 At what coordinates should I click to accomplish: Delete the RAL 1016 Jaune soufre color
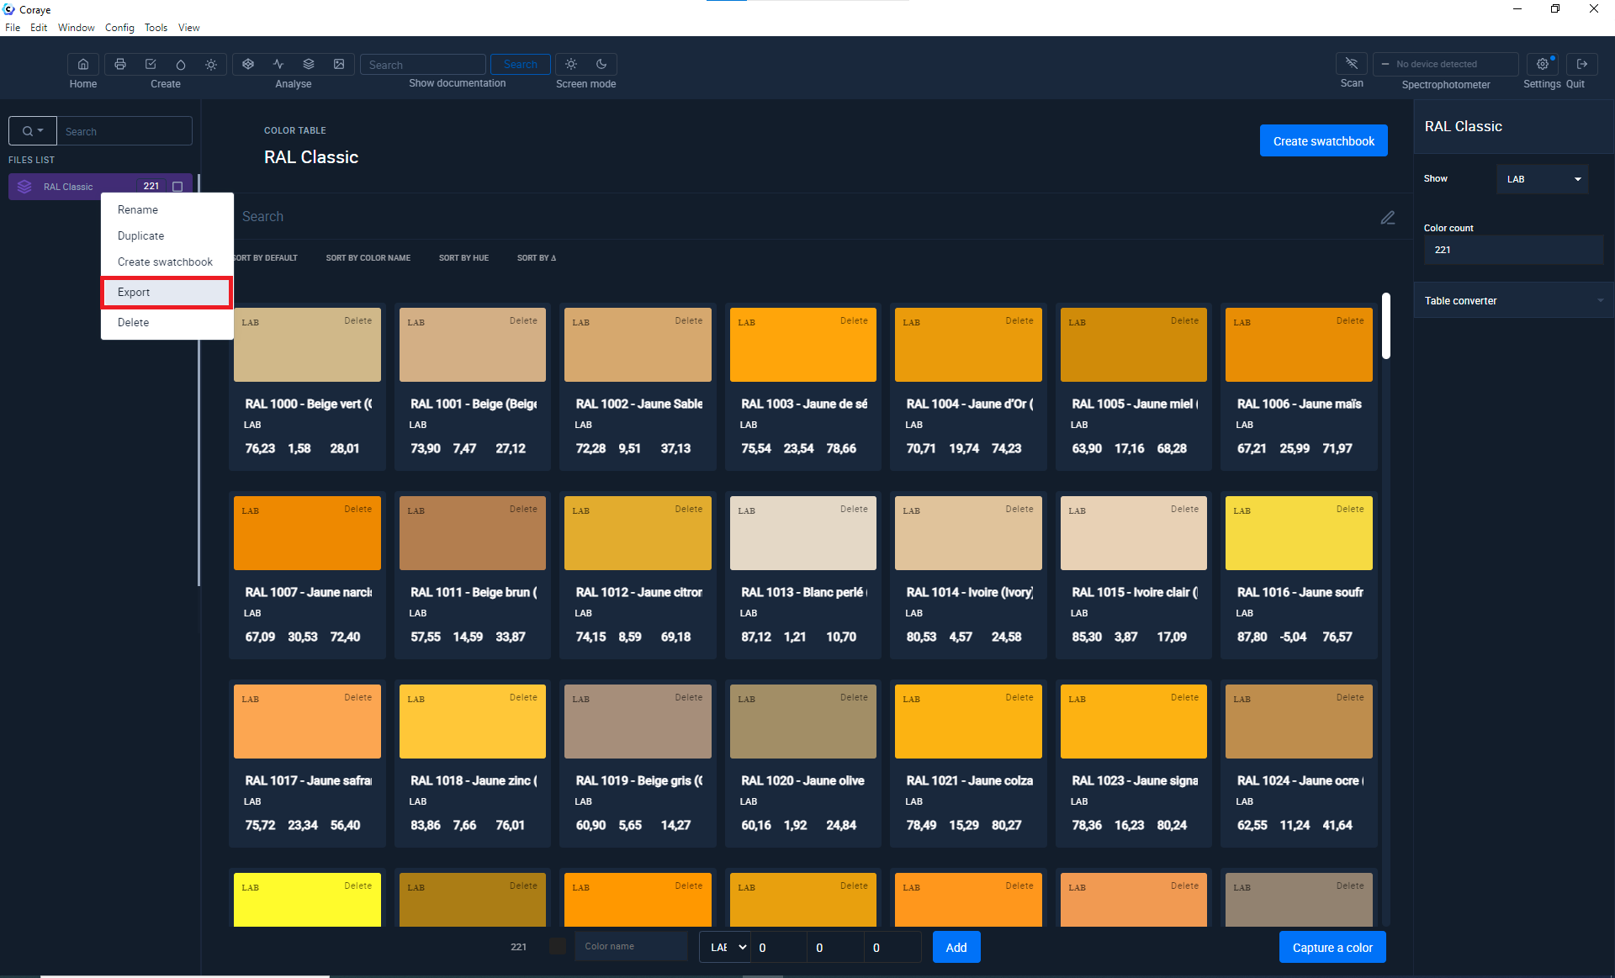click(x=1350, y=509)
